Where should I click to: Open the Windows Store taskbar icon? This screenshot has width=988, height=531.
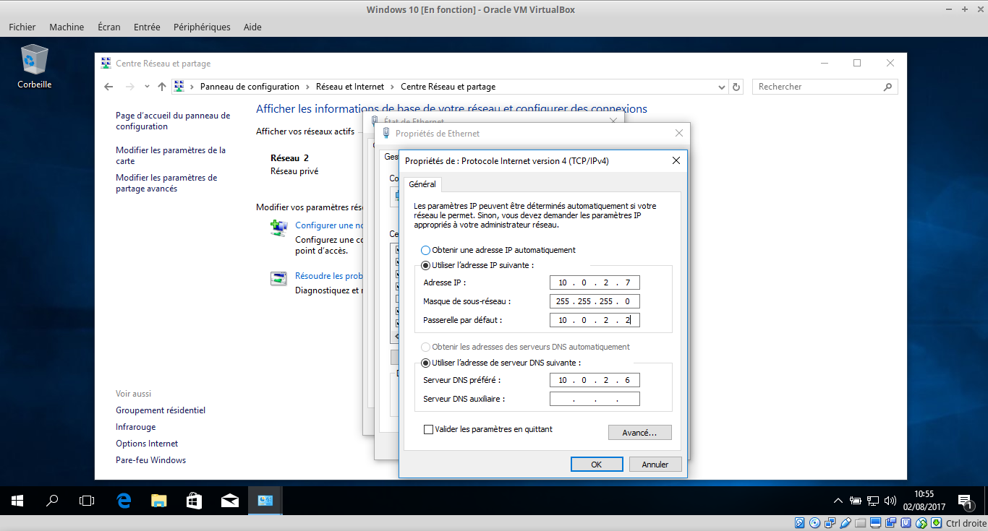pyautogui.click(x=194, y=500)
